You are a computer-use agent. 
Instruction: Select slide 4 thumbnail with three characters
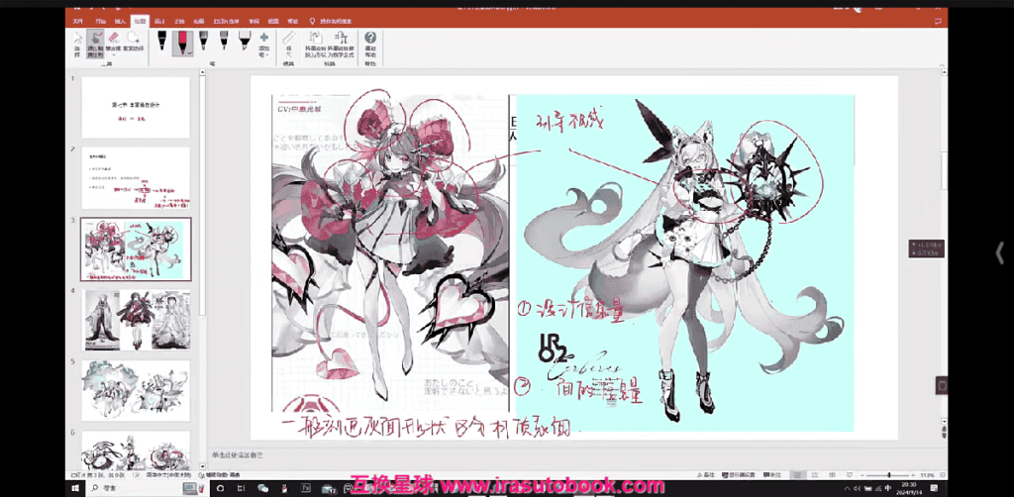coord(136,320)
